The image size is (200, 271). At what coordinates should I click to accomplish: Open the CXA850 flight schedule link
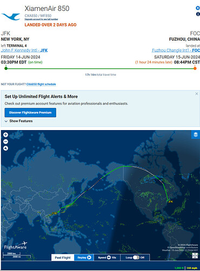pos(41,84)
